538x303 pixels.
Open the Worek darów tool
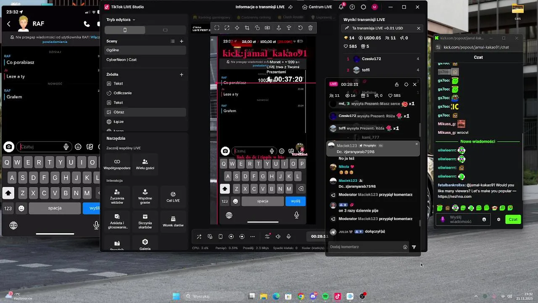173,221
